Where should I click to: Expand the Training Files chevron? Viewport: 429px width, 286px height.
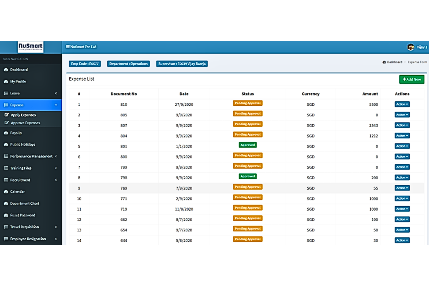coord(56,168)
